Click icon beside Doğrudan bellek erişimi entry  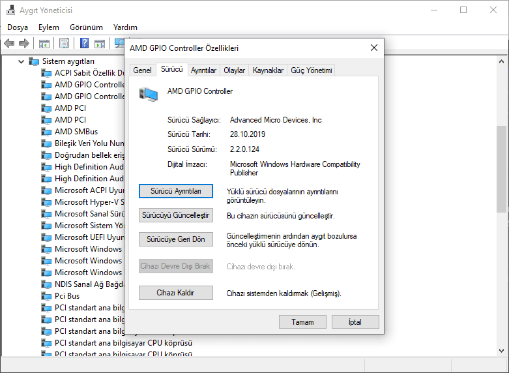[46, 155]
